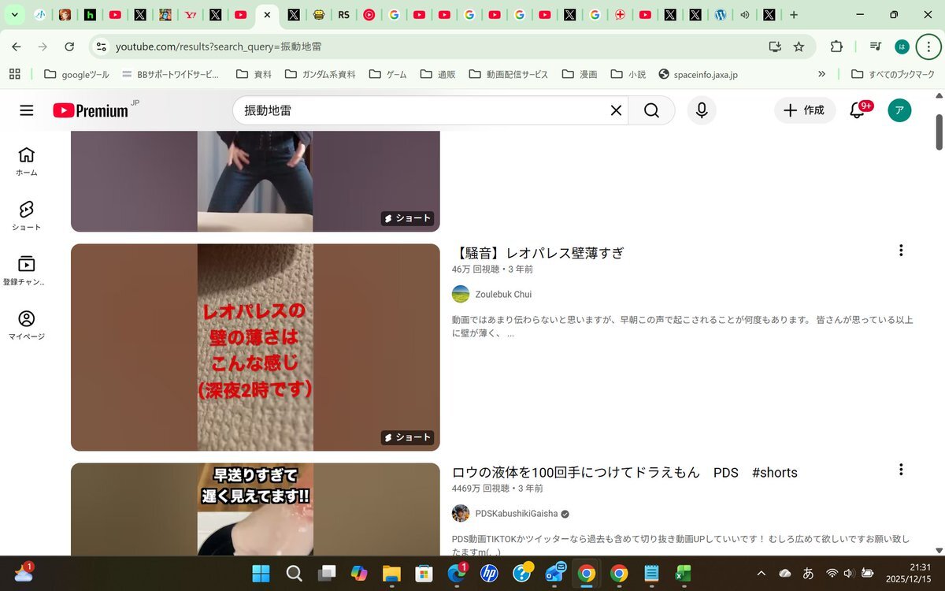Switch to the RS tab
Viewport: 945px width, 591px height.
tap(343, 14)
